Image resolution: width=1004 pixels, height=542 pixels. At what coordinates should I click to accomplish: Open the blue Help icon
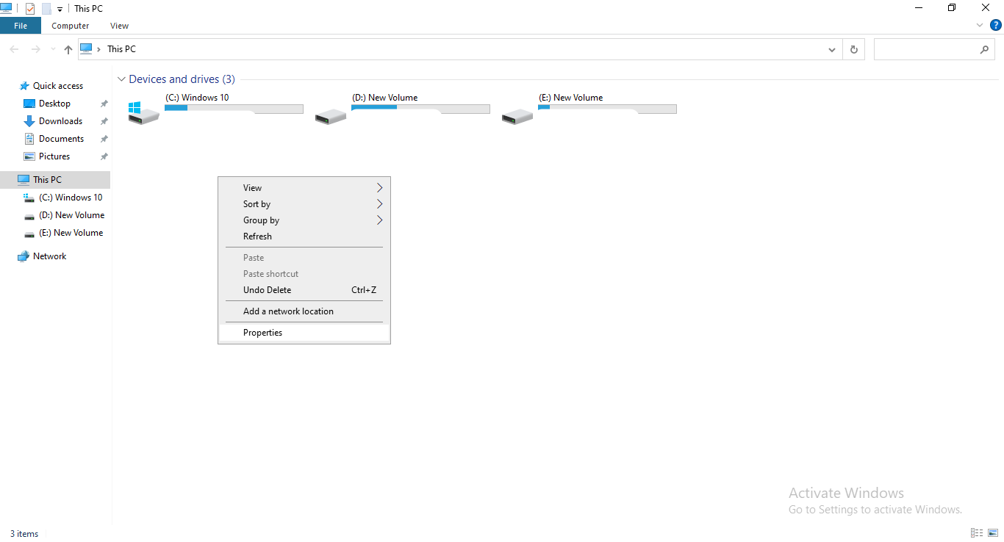996,25
